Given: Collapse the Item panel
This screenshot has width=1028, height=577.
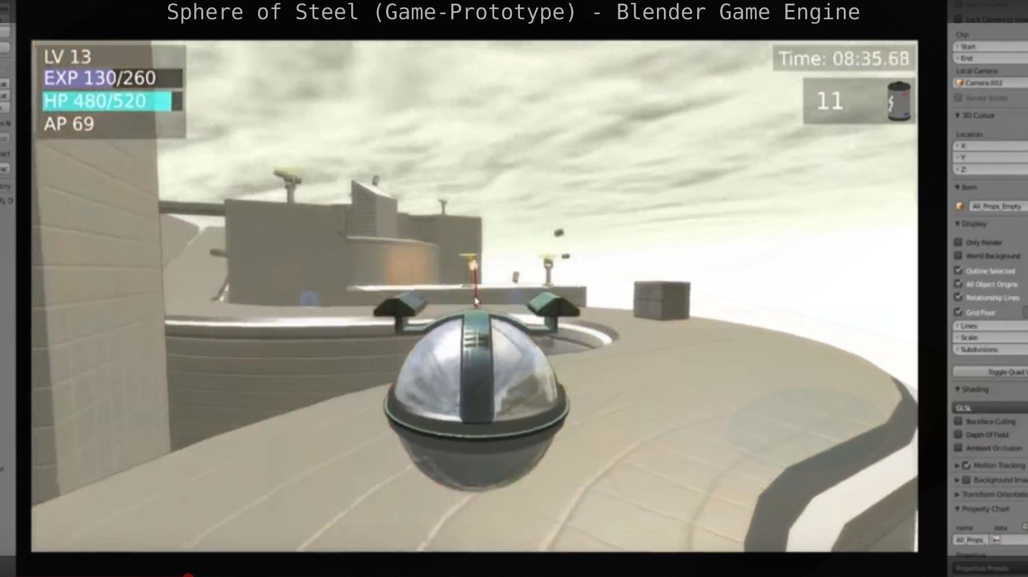Looking at the screenshot, I should pos(958,187).
